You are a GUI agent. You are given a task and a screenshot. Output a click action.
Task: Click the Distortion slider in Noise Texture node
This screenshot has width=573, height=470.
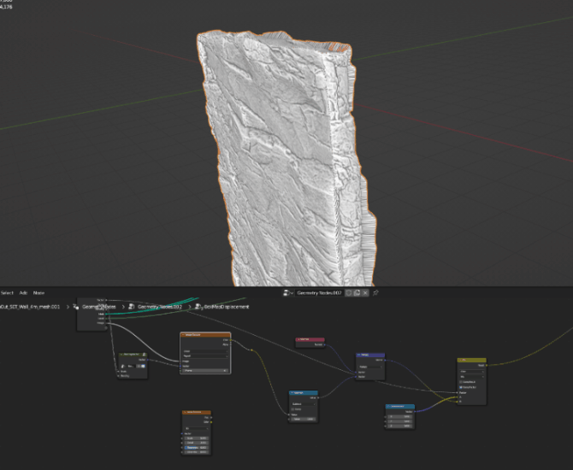click(x=197, y=452)
